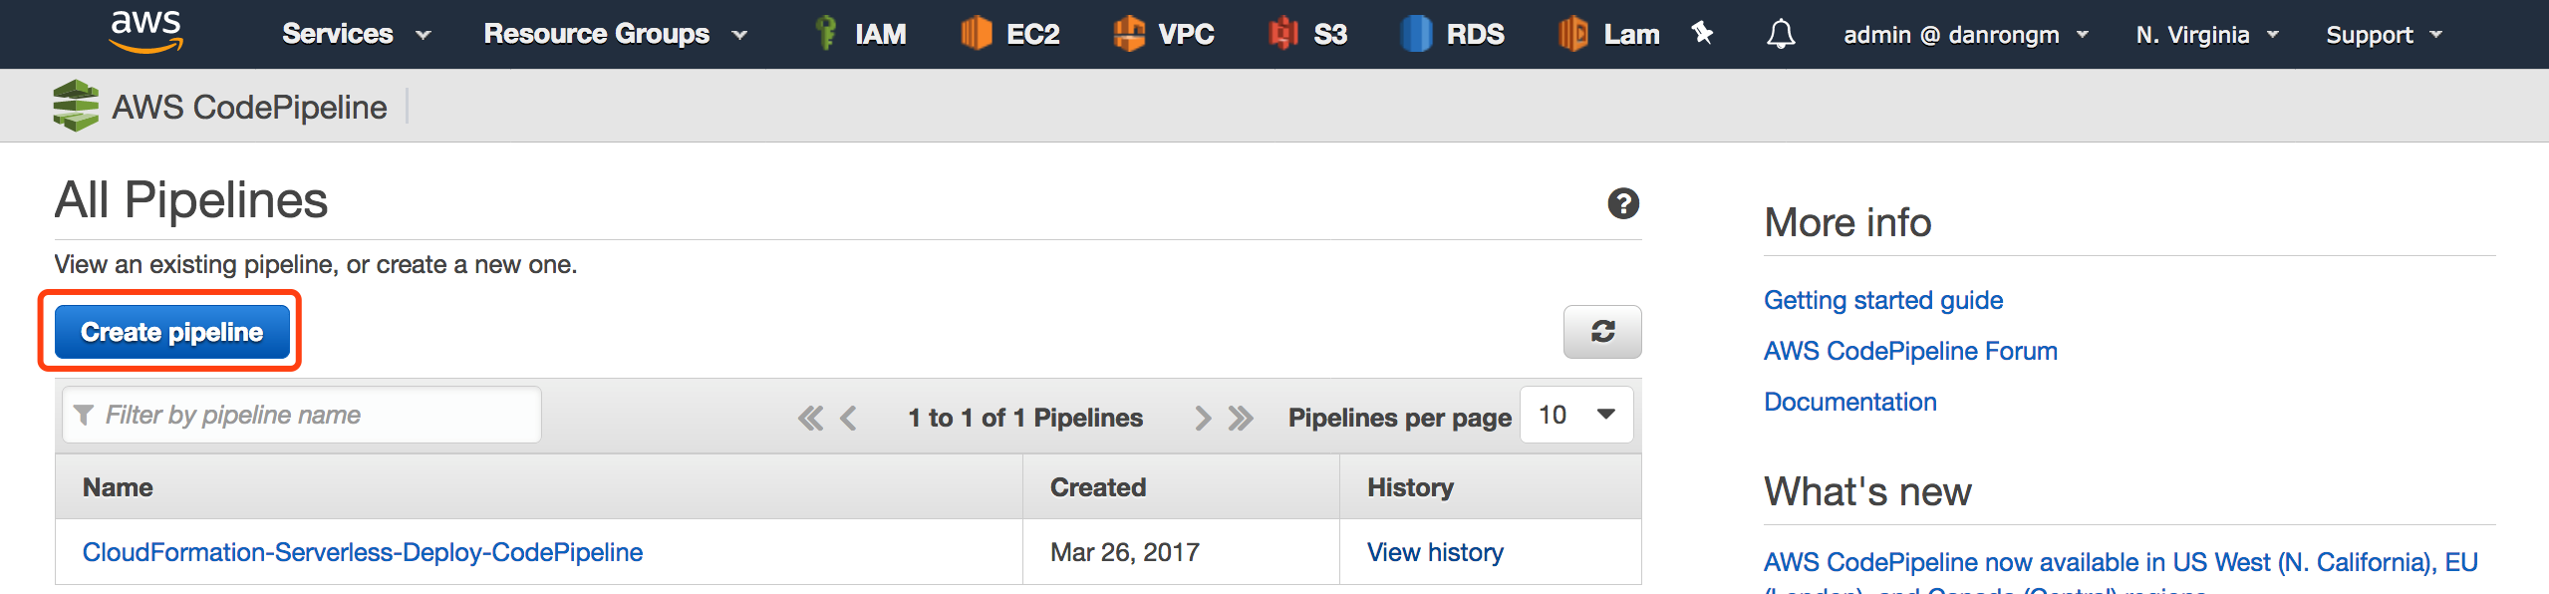2549x594 pixels.
Task: Jump to the last page of pipelines
Action: [x=1241, y=418]
